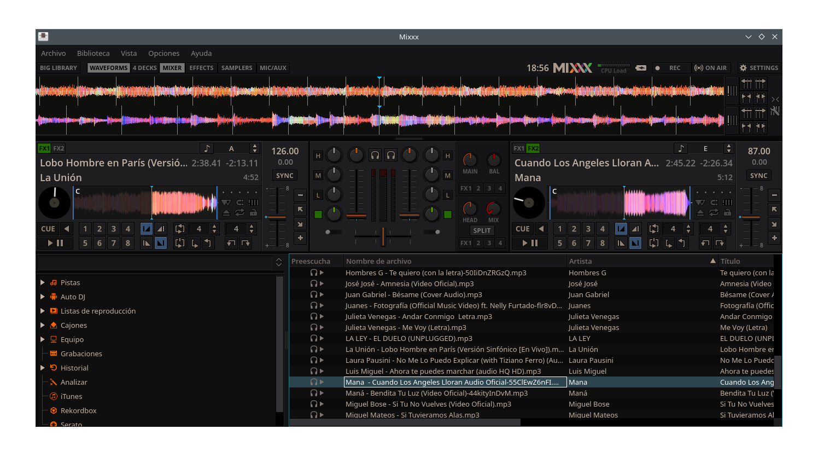
Task: Expand Listas de reproducción tree item
Action: tap(43, 311)
